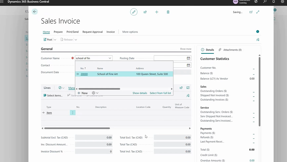Click the Quantity column header in Lines

point(167,107)
